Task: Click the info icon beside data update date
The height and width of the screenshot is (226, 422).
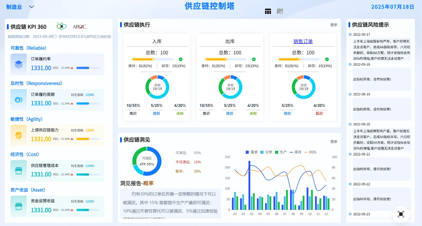Action: pos(55,36)
